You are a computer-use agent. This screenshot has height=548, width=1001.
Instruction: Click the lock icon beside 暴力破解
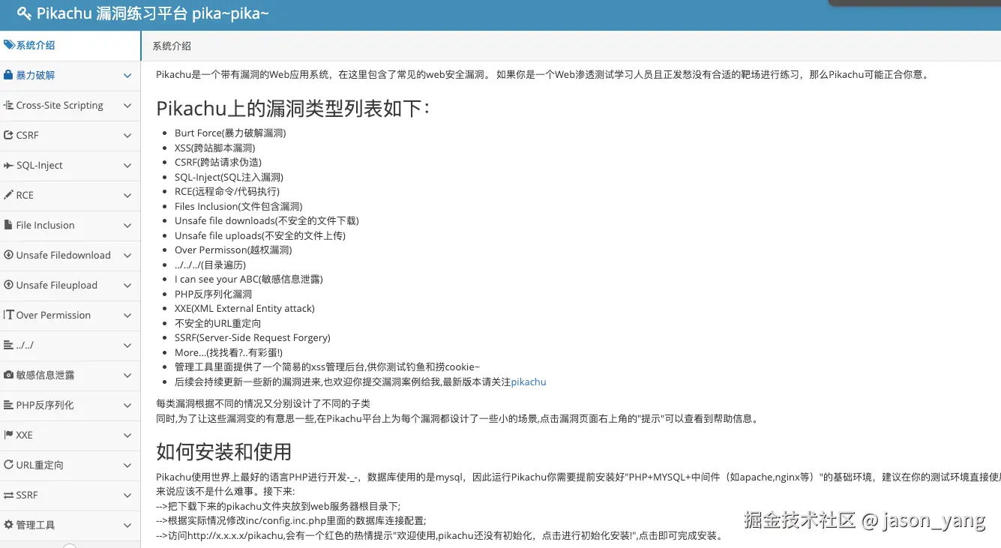pyautogui.click(x=8, y=75)
